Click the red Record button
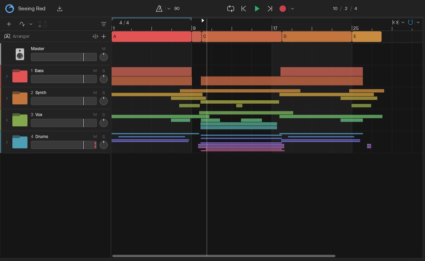This screenshot has height=261, width=425. click(x=283, y=9)
